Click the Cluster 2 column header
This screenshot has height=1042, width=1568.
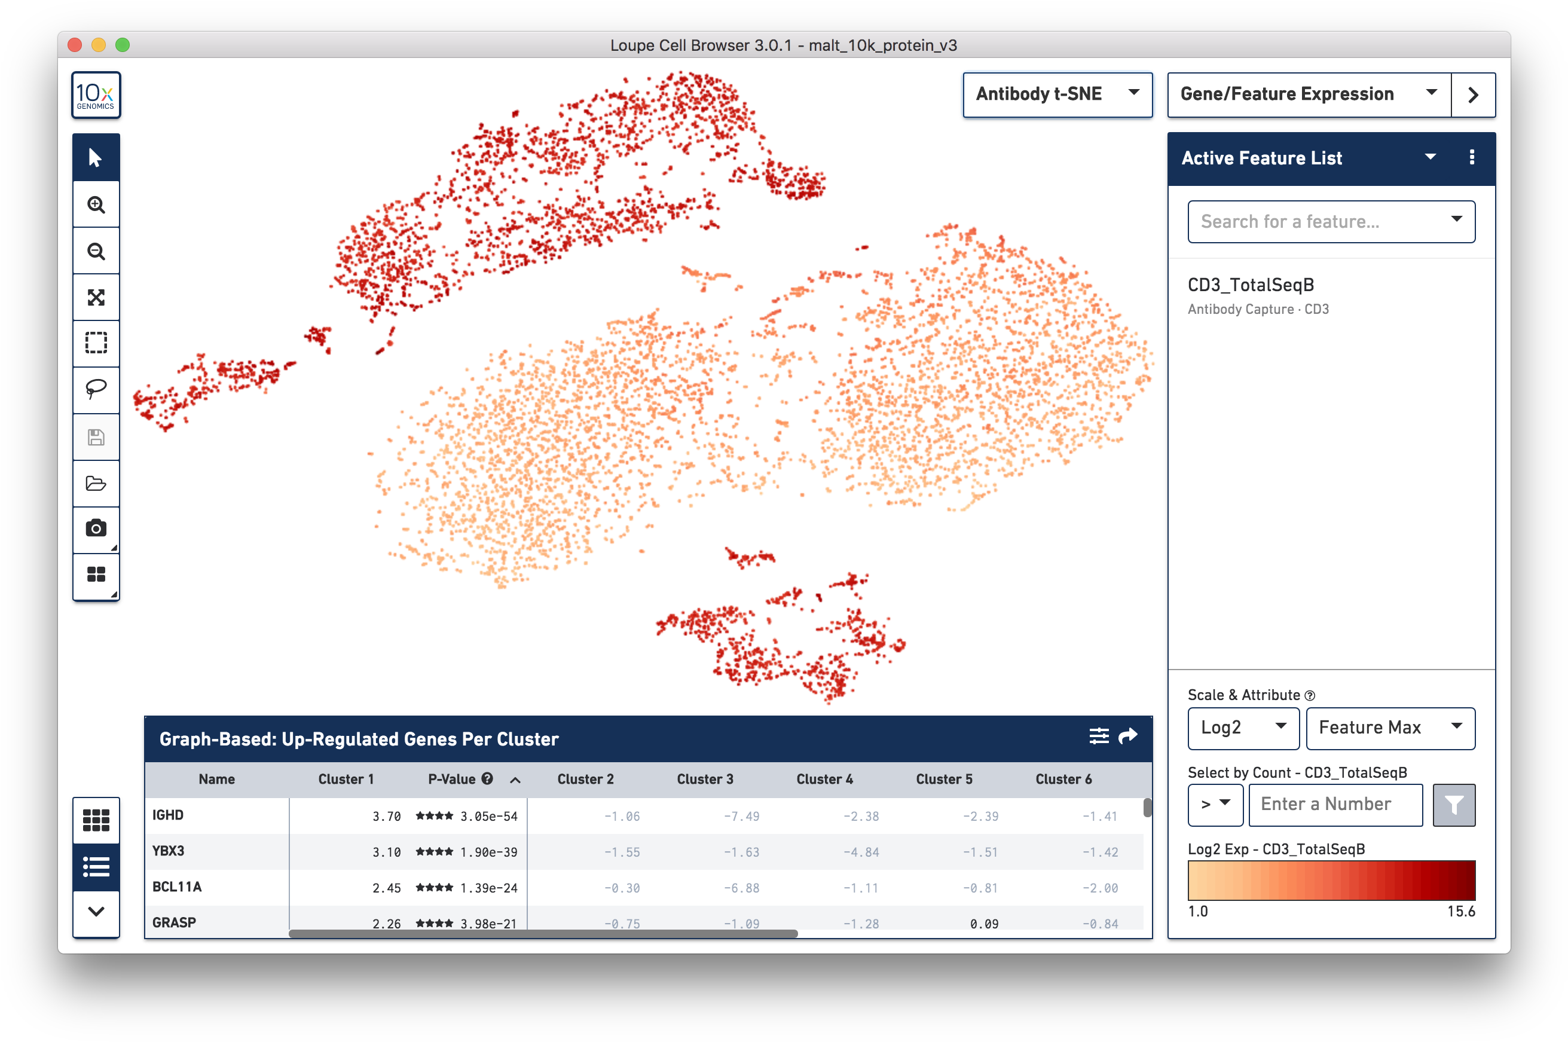[585, 780]
